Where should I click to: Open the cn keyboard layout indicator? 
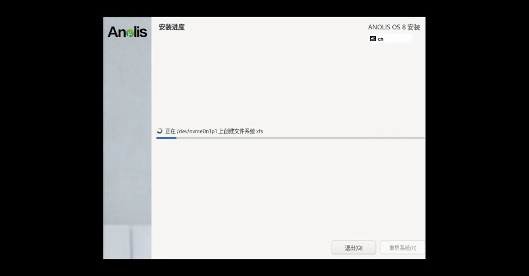[x=390, y=39]
